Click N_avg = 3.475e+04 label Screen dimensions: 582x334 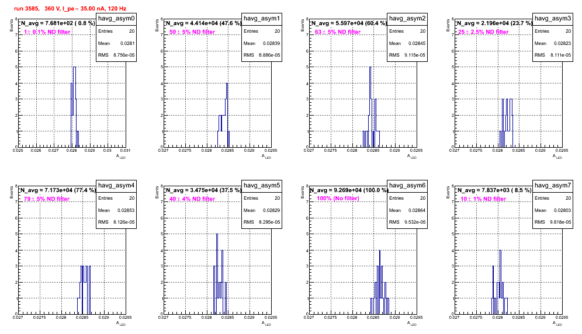(x=203, y=190)
